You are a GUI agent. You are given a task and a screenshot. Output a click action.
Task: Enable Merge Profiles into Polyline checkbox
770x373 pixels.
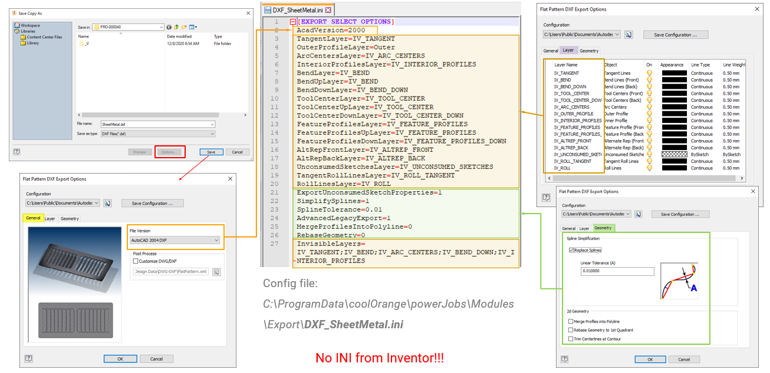(571, 322)
